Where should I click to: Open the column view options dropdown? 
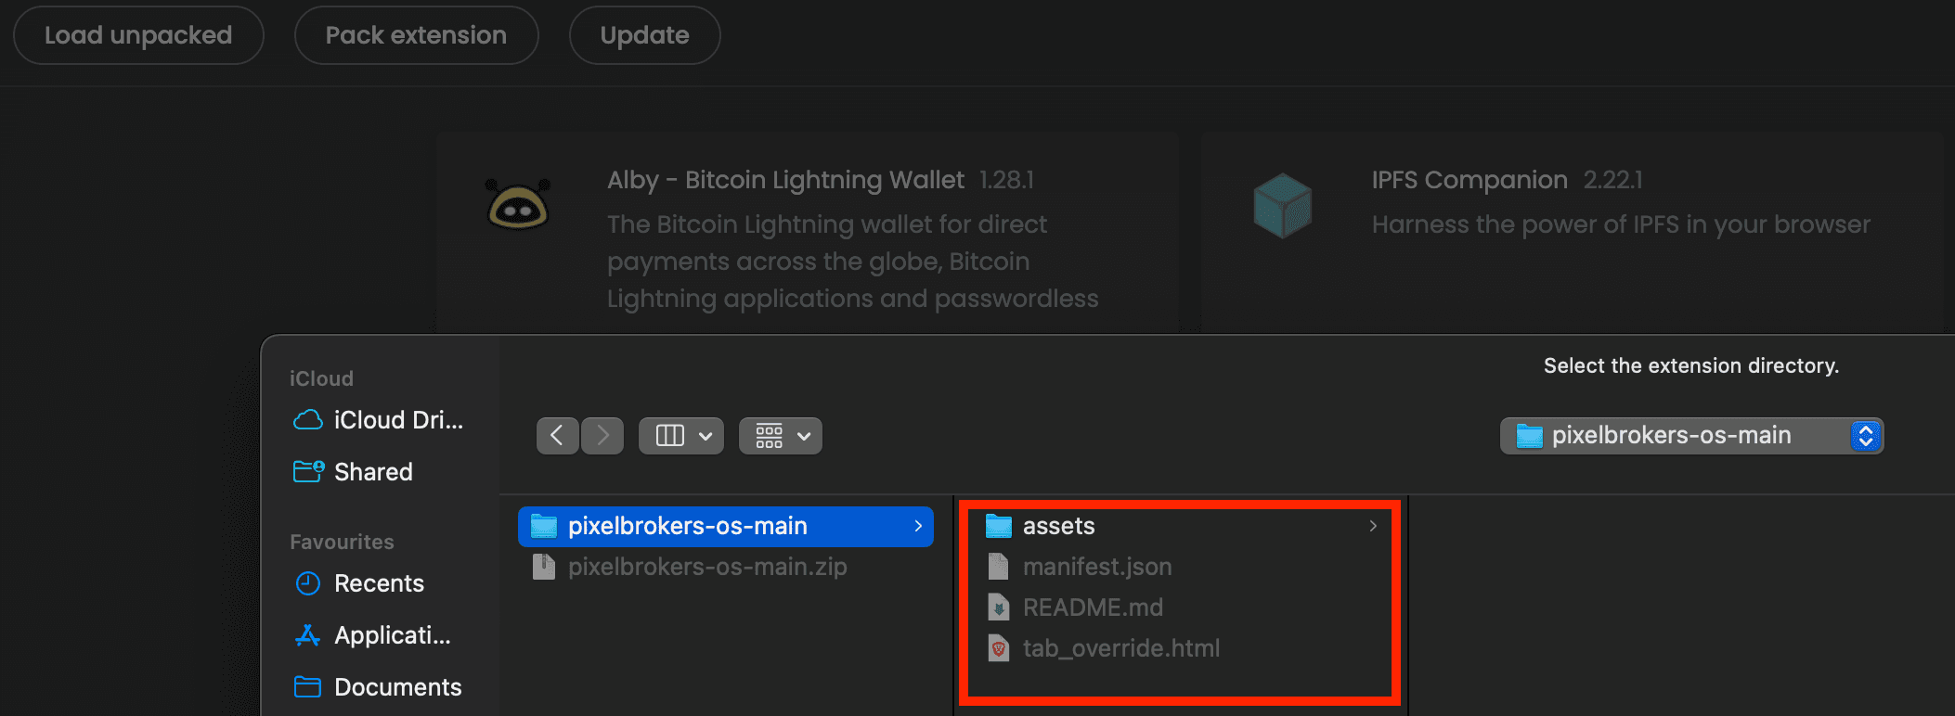[681, 435]
